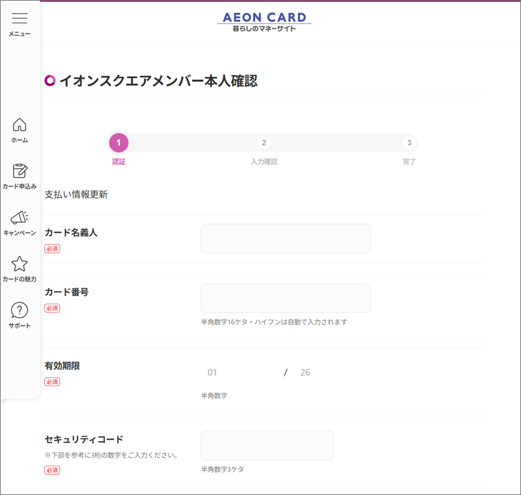
Task: Click the 有効期限 label
Action: [x=62, y=366]
